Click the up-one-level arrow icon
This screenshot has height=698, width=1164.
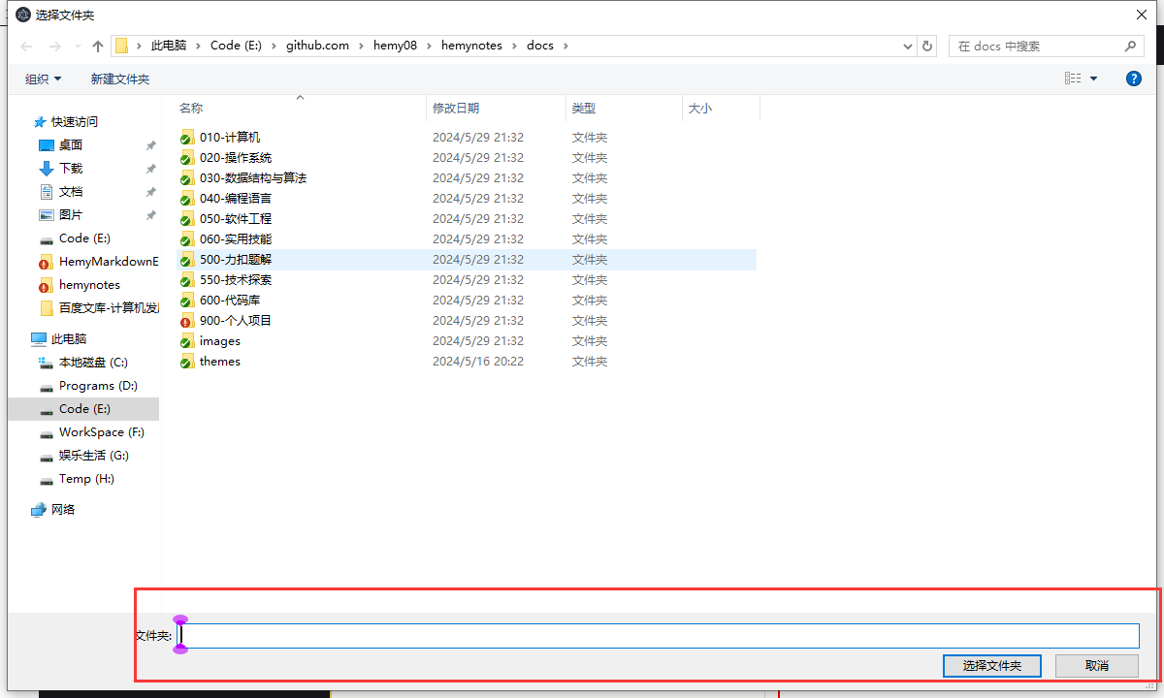pos(98,47)
